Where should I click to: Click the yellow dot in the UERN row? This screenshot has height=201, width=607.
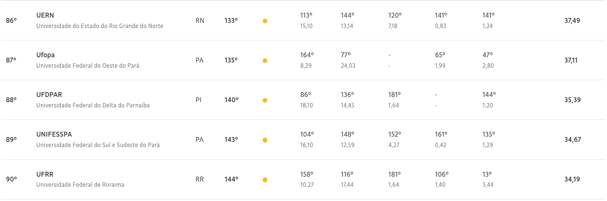(265, 21)
